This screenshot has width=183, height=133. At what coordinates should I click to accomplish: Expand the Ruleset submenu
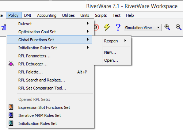click(x=49, y=24)
